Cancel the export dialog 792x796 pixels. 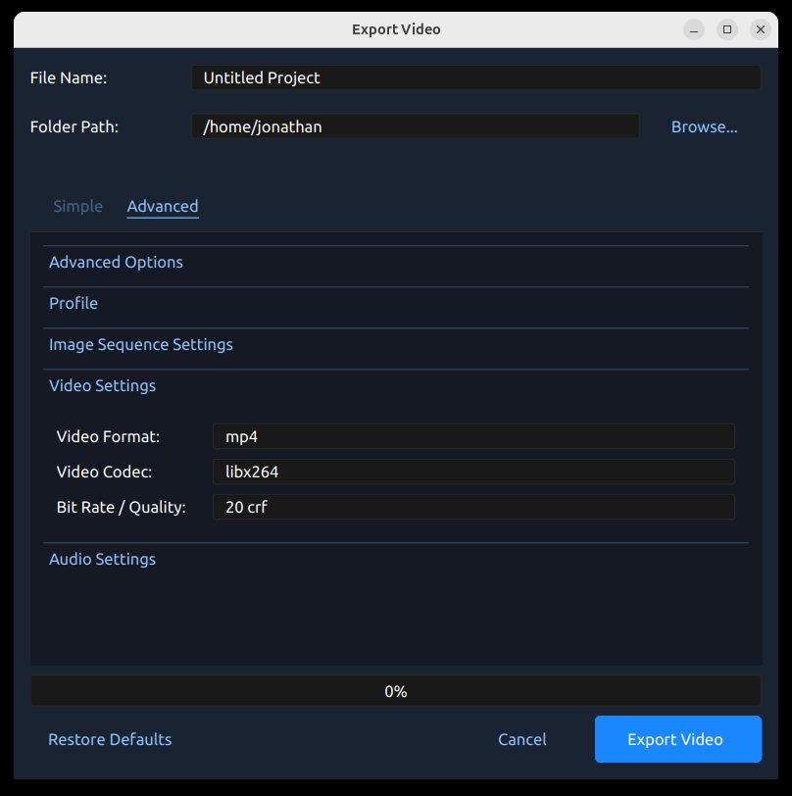tap(521, 739)
